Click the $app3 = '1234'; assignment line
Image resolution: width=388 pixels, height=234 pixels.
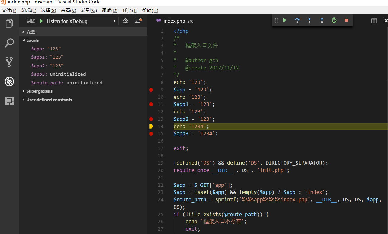(196, 134)
